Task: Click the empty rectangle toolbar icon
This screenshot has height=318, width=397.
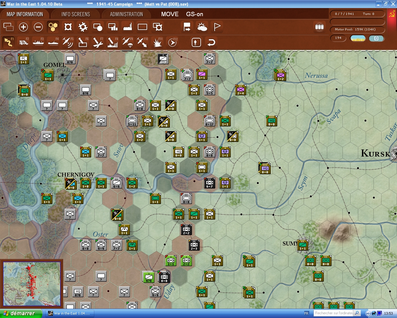Action: tap(142, 27)
